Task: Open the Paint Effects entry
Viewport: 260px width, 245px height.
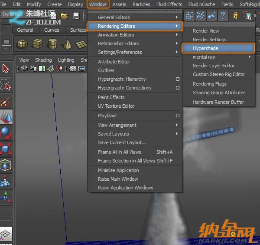Action: click(135, 97)
